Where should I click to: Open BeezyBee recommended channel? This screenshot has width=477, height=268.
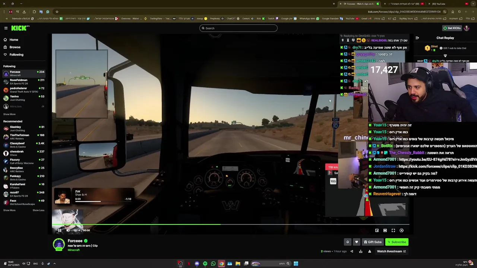[x=24, y=169]
